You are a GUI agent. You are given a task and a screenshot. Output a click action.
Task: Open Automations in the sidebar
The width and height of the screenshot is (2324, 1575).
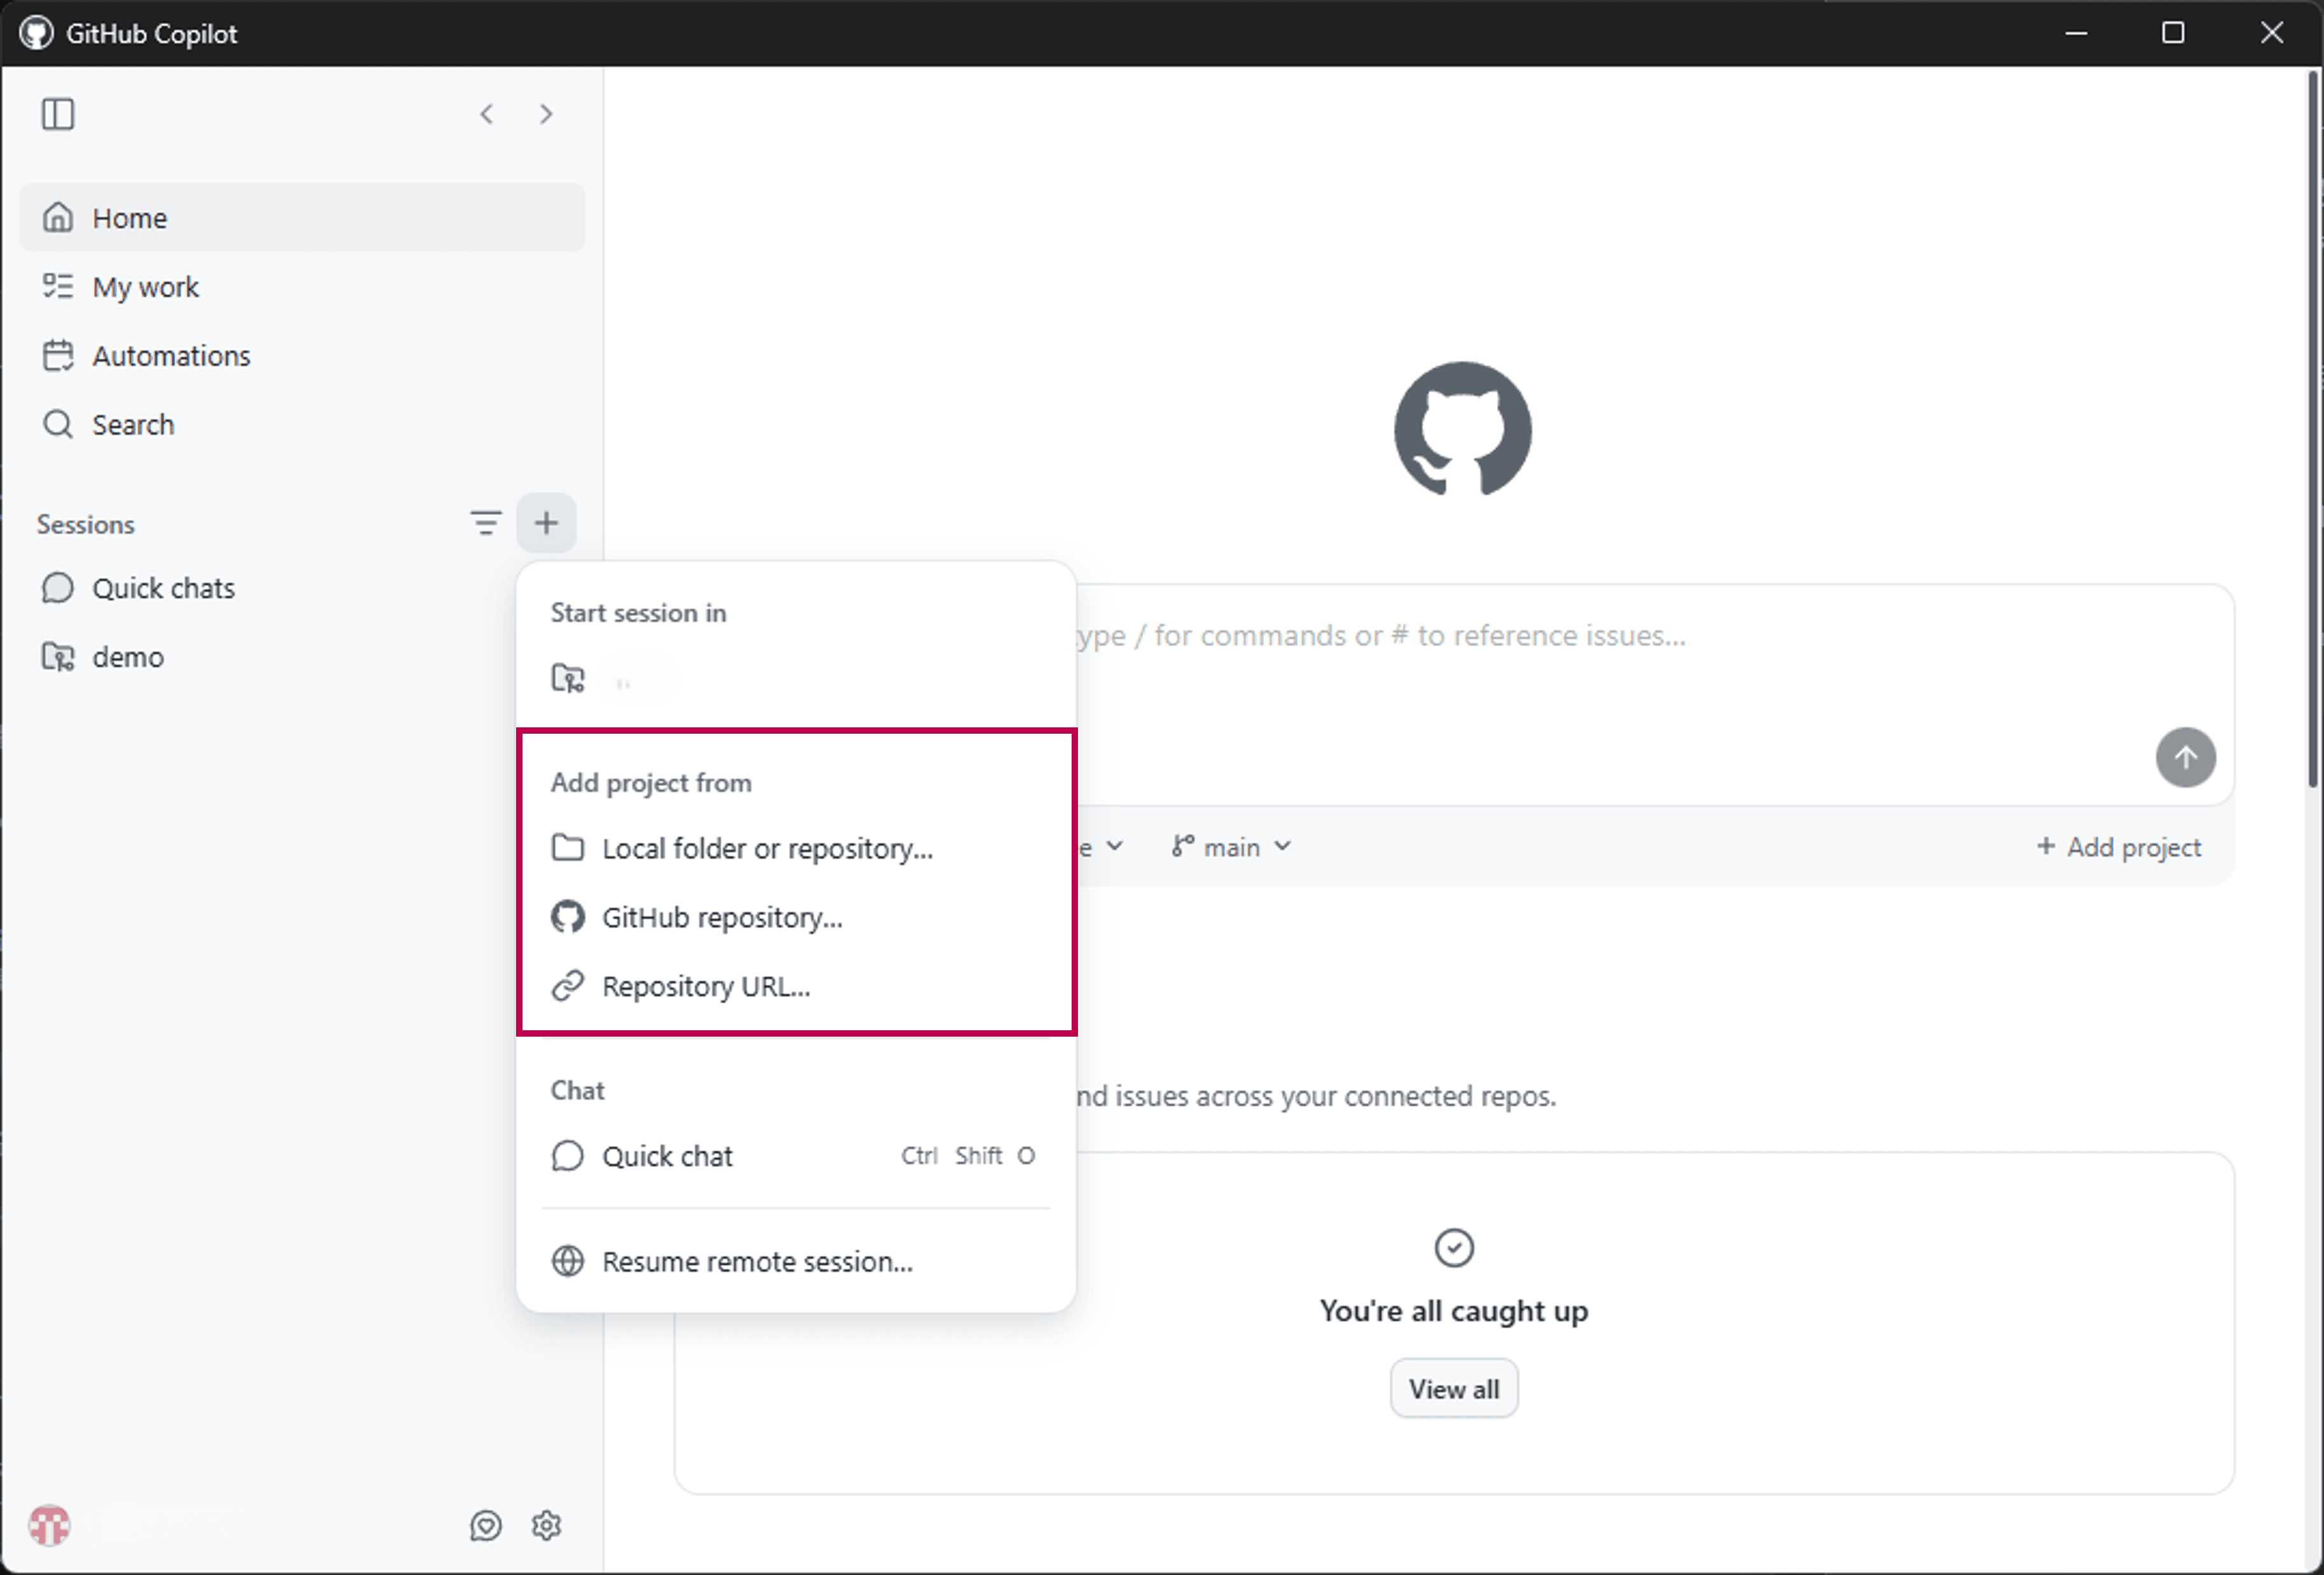pos(302,356)
